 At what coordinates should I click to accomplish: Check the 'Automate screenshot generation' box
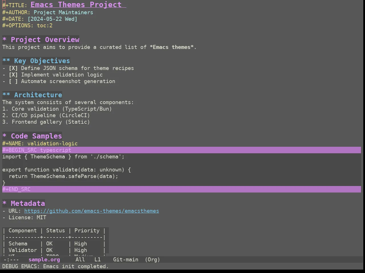(x=13, y=81)
